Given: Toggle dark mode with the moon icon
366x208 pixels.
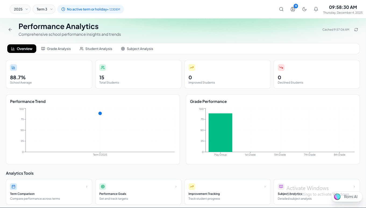Looking at the screenshot, I should (x=304, y=9).
